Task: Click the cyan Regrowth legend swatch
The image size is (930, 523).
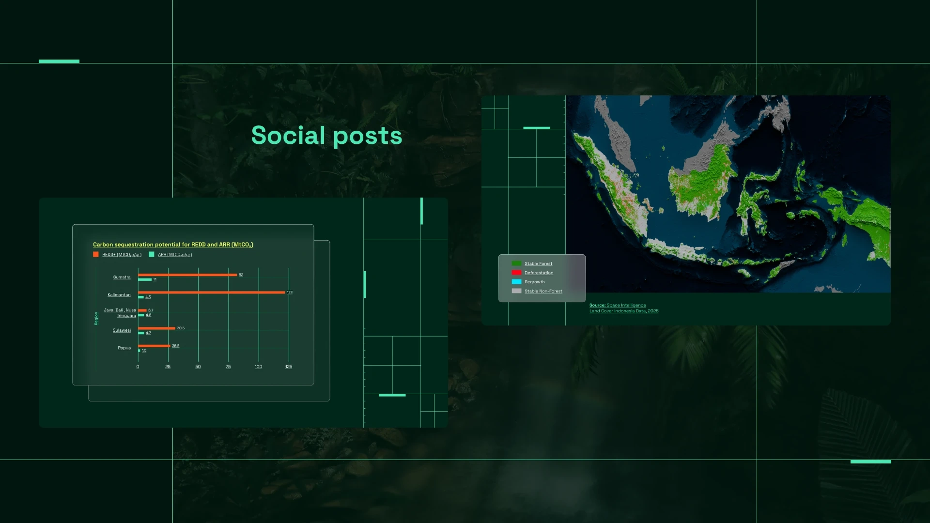Action: coord(516,282)
